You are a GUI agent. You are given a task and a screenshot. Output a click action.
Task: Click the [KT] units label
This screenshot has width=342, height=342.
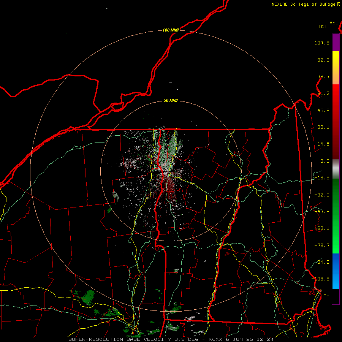[x=325, y=26]
